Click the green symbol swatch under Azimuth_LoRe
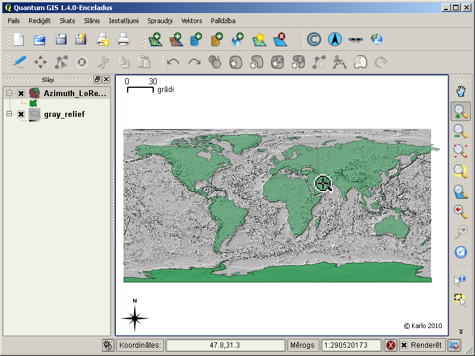The image size is (475, 356). point(33,103)
